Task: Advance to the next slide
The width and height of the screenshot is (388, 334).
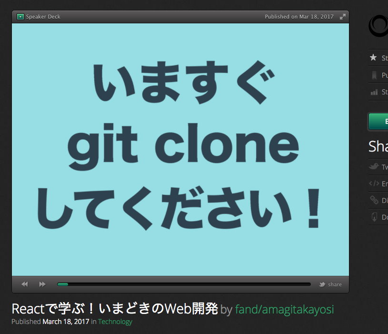Action: (x=42, y=284)
